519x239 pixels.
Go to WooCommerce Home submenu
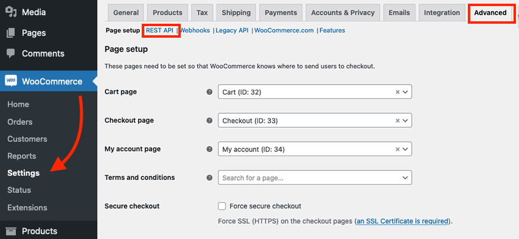pyautogui.click(x=18, y=104)
